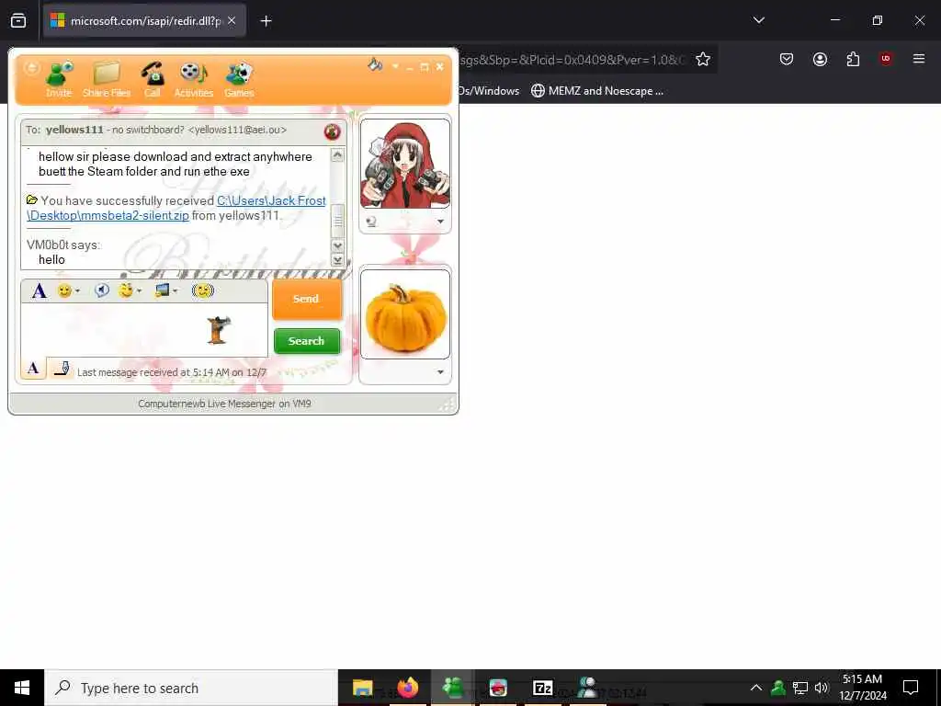The height and width of the screenshot is (706, 941).
Task: Click the volume icon in system tray
Action: [x=822, y=688]
